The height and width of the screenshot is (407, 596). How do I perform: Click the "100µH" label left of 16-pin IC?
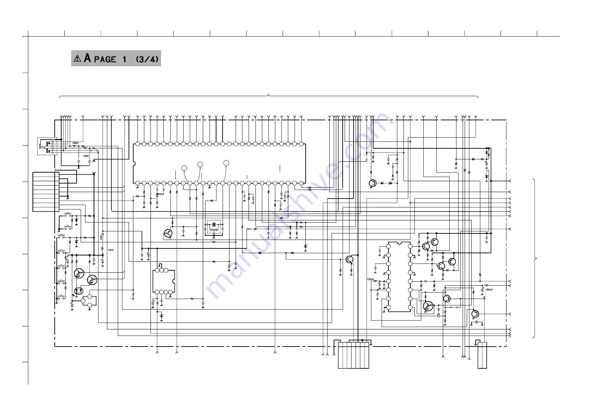pyautogui.click(x=370, y=279)
